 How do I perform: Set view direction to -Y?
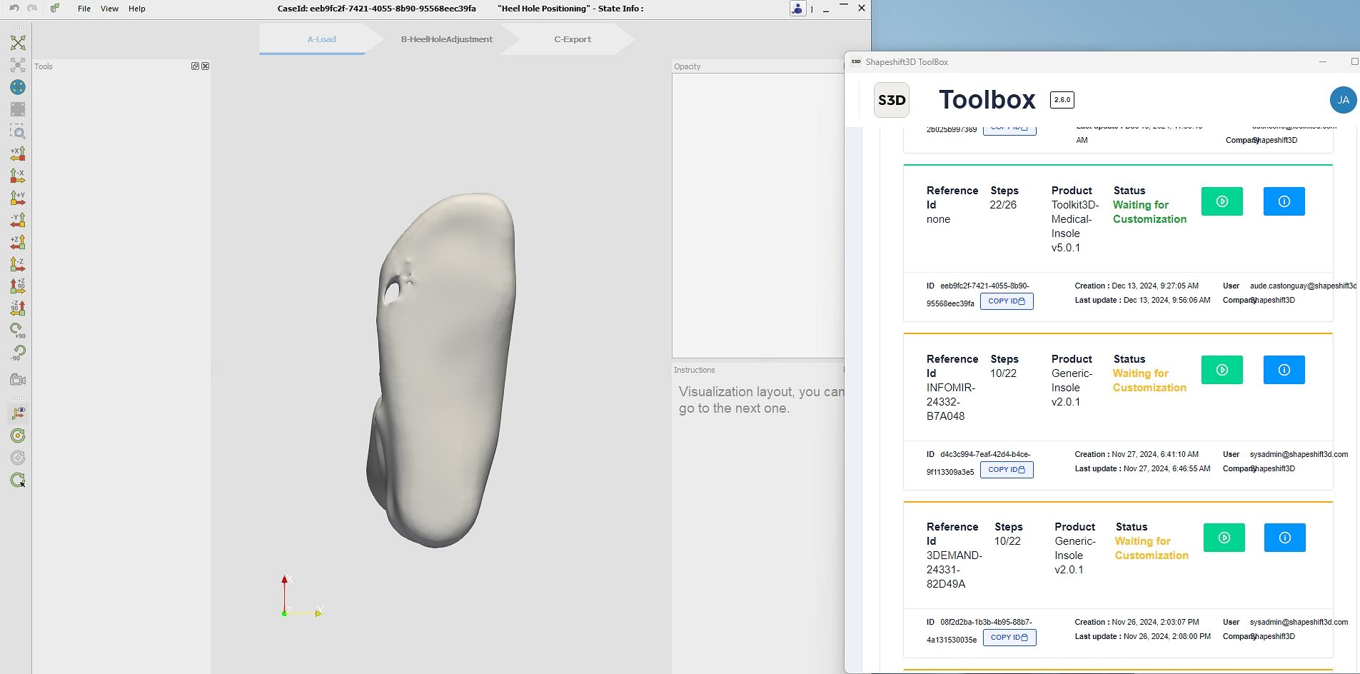(x=18, y=220)
